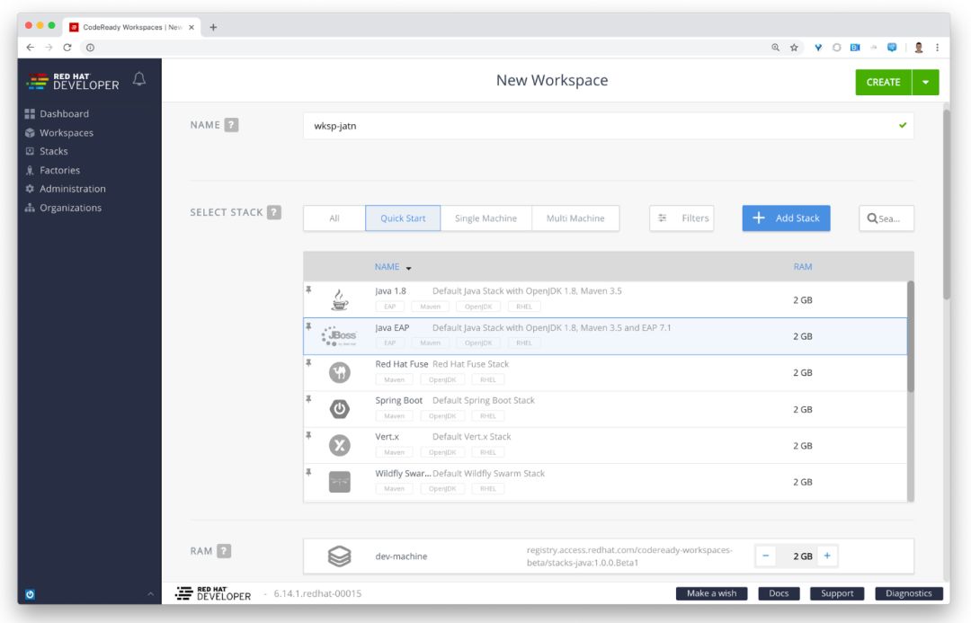
Task: Toggle the pin on Java 1.8 stack
Action: pos(308,289)
